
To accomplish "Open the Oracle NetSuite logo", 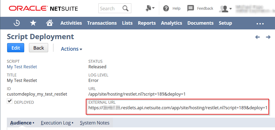I will tap(43, 8).
